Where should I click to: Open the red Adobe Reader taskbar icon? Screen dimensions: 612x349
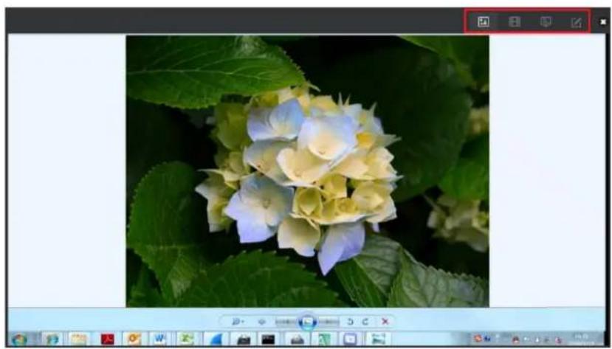(x=107, y=339)
